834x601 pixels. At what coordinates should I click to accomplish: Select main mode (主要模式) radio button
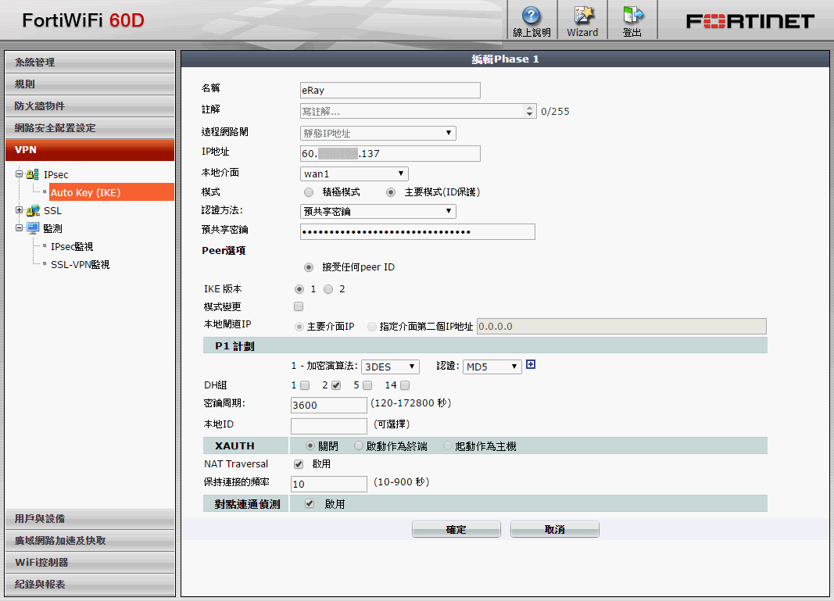pos(391,192)
